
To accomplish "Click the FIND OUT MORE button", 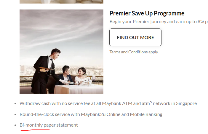I will (x=135, y=37).
